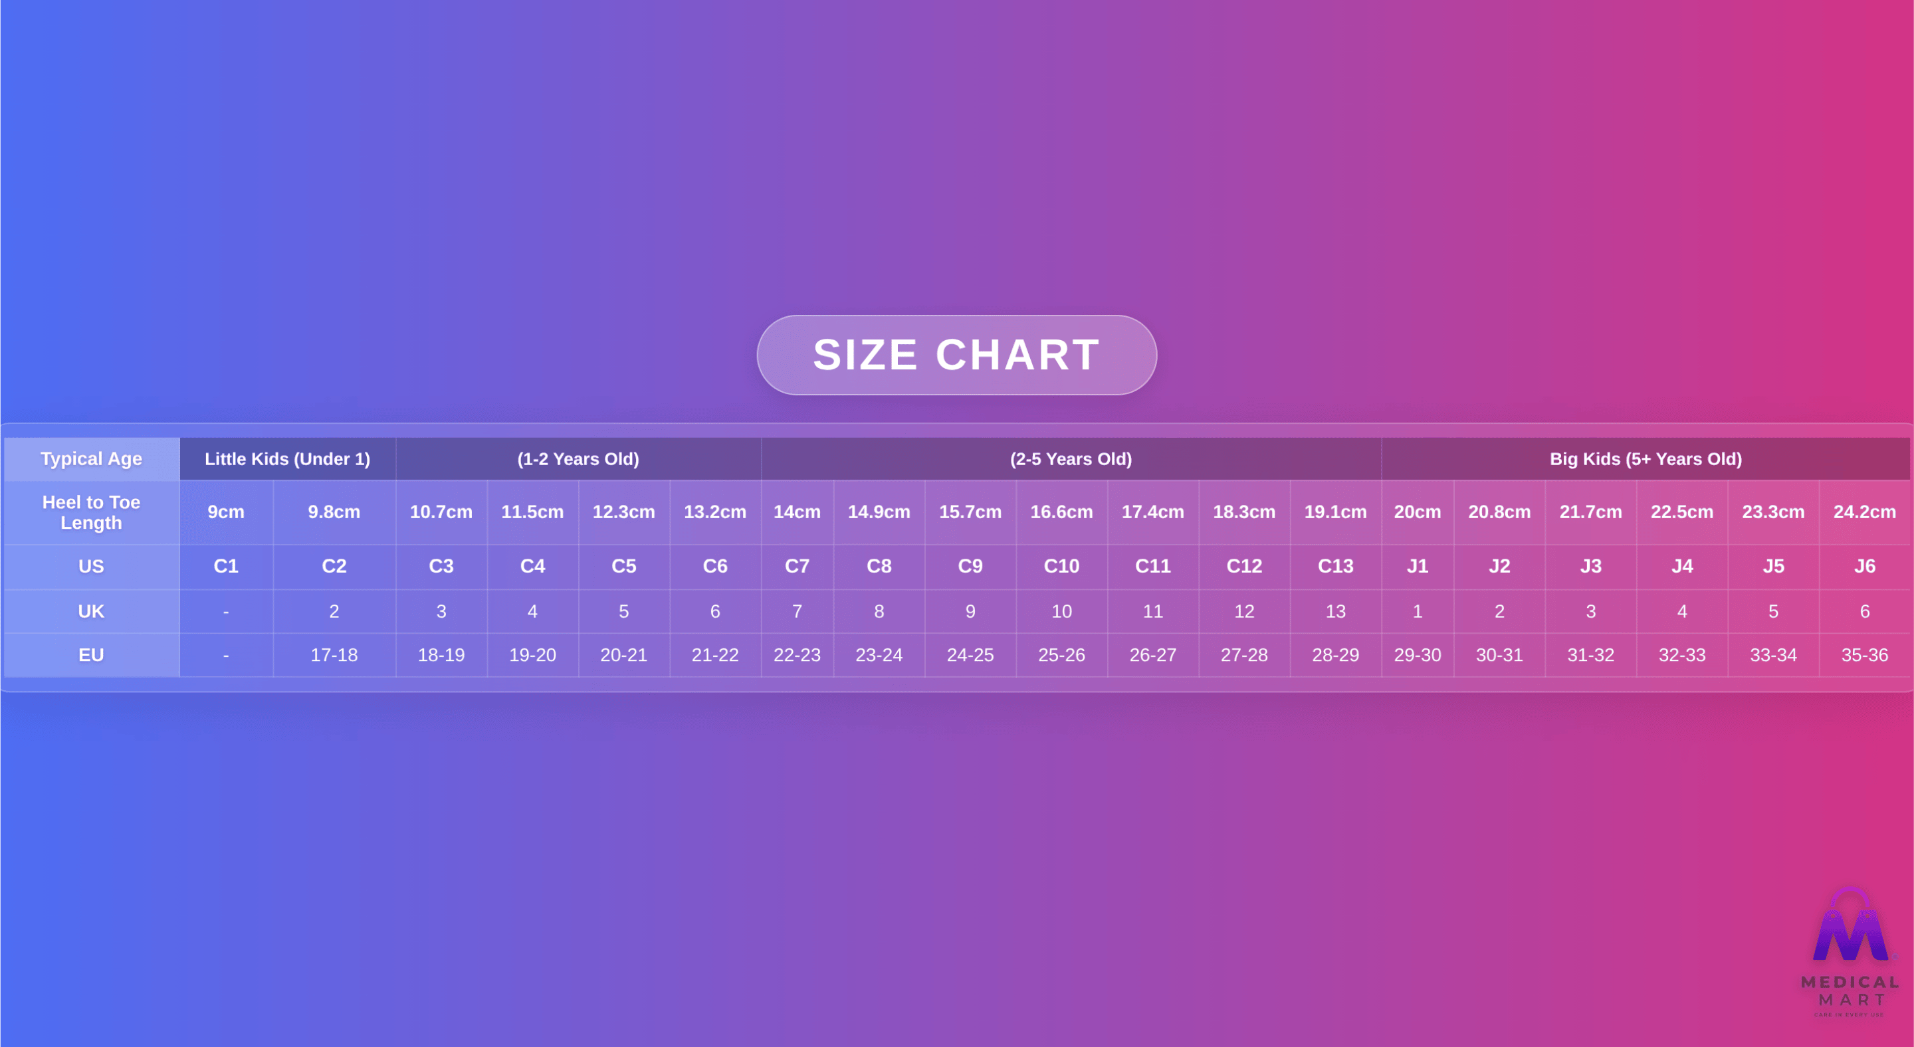Click the Heel to Toe Length row label
Viewport: 1914px width, 1047px height.
pos(92,512)
